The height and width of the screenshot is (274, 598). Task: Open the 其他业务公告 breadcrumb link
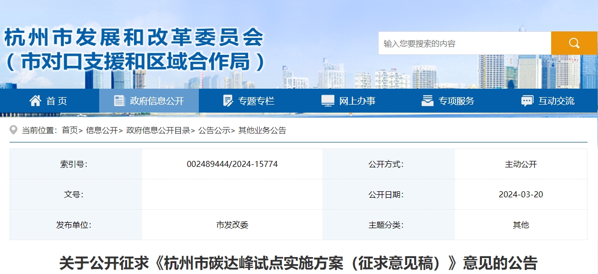pos(262,131)
